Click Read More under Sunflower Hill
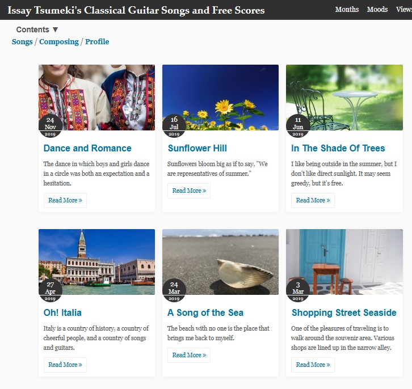 click(x=189, y=191)
